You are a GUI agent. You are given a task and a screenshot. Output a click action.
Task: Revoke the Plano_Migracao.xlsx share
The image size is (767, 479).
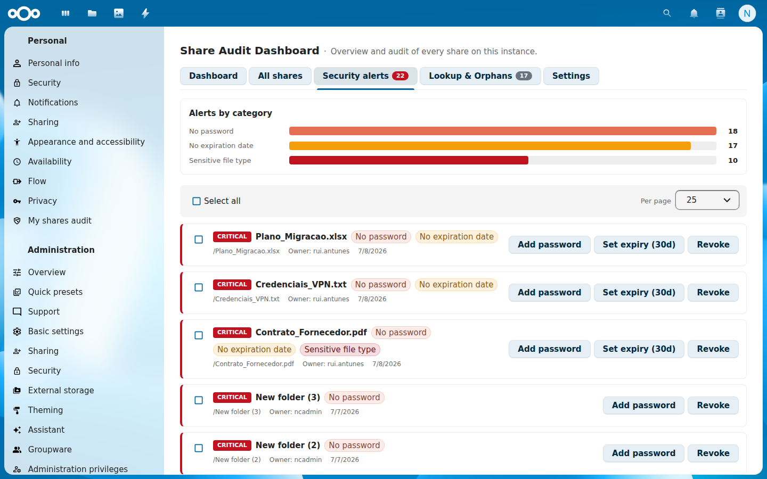pos(713,245)
